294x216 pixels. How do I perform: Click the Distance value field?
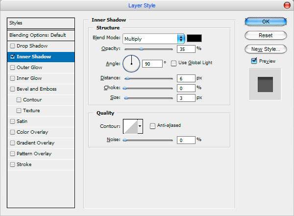[x=186, y=78]
